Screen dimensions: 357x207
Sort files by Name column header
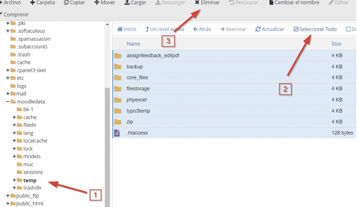[x=133, y=44]
